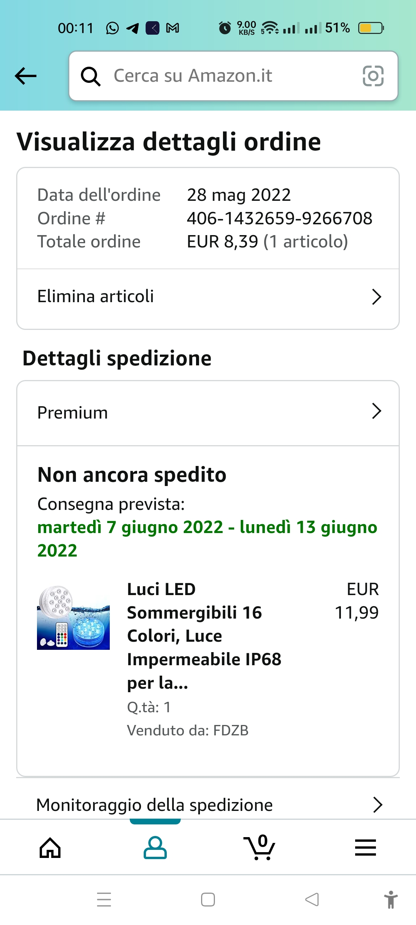Open the shopping cart icon
The height and width of the screenshot is (925, 416).
pyautogui.click(x=260, y=847)
